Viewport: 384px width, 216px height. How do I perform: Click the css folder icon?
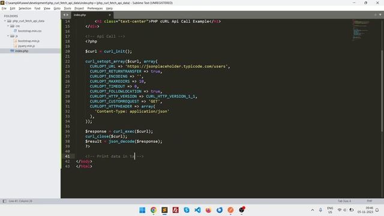pyautogui.click(x=12, y=26)
